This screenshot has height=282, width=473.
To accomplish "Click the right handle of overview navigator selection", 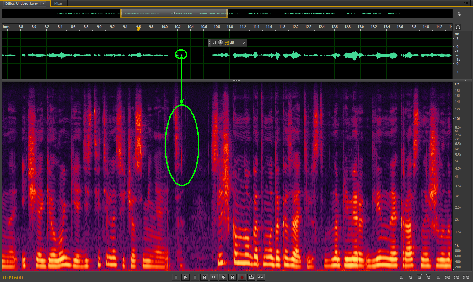I will (227, 13).
